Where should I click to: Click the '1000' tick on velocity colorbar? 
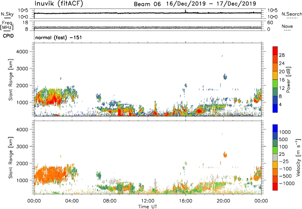(x=285, y=132)
